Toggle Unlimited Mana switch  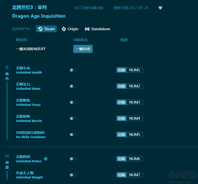pyautogui.click(x=73, y=86)
